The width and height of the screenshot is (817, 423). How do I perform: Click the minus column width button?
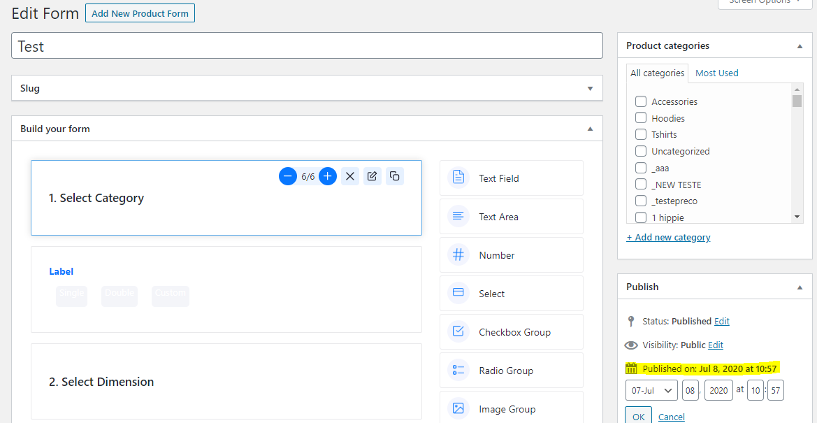pyautogui.click(x=288, y=176)
